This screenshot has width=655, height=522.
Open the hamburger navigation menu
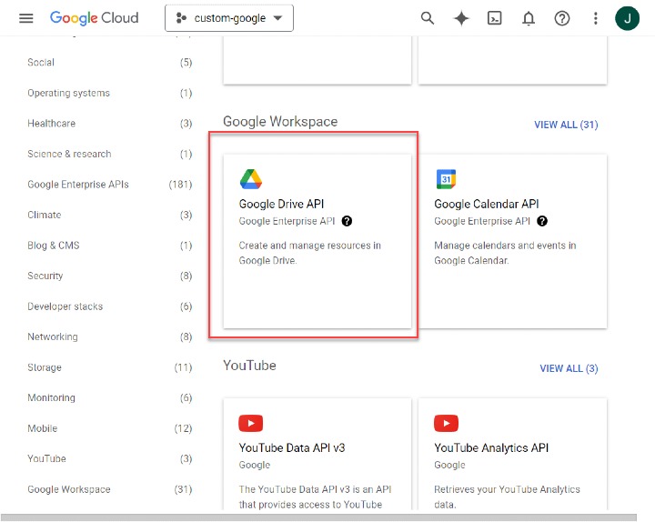coord(26,18)
